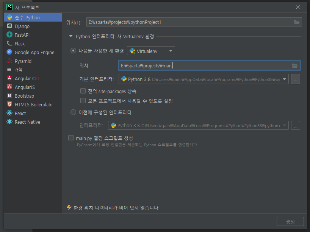Open the 기본 인터프리터 Python 3.8 dropdown arrow
The image size is (310, 232).
tap(284, 79)
